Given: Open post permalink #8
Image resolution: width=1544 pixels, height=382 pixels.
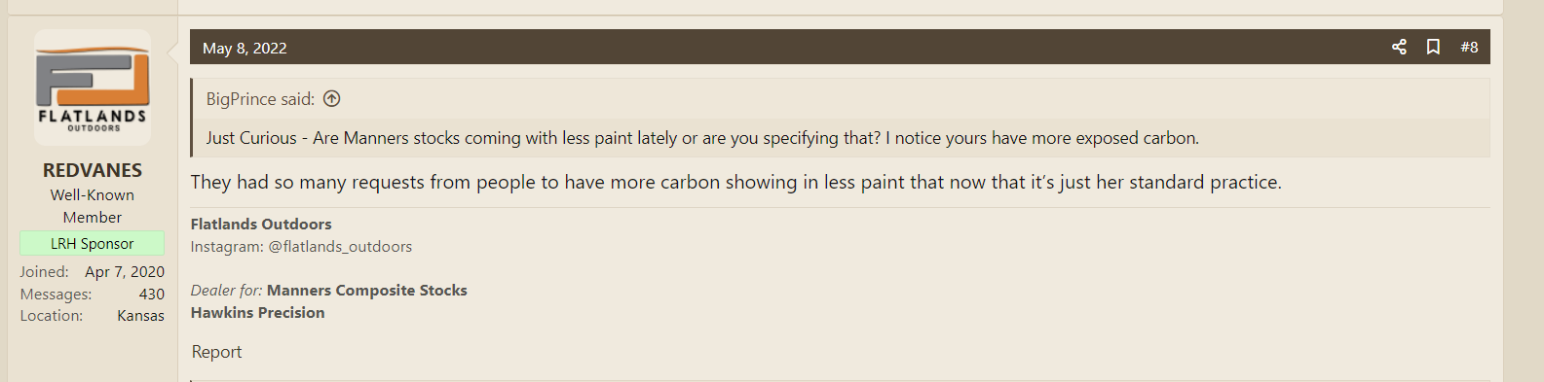Looking at the screenshot, I should [1469, 47].
